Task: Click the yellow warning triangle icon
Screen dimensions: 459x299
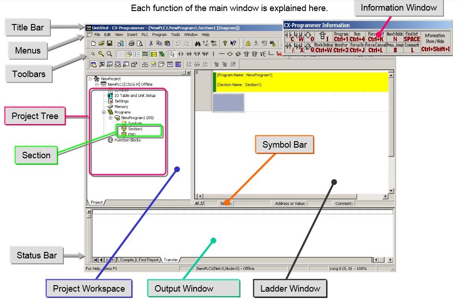Action: tap(248, 43)
